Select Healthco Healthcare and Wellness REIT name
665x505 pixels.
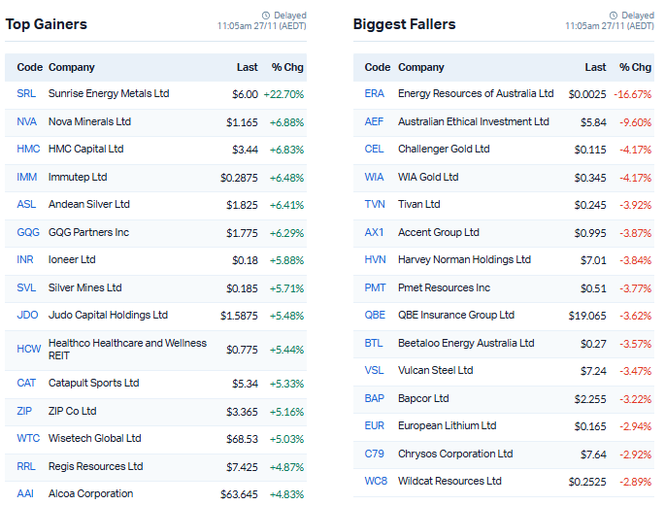[x=127, y=350]
